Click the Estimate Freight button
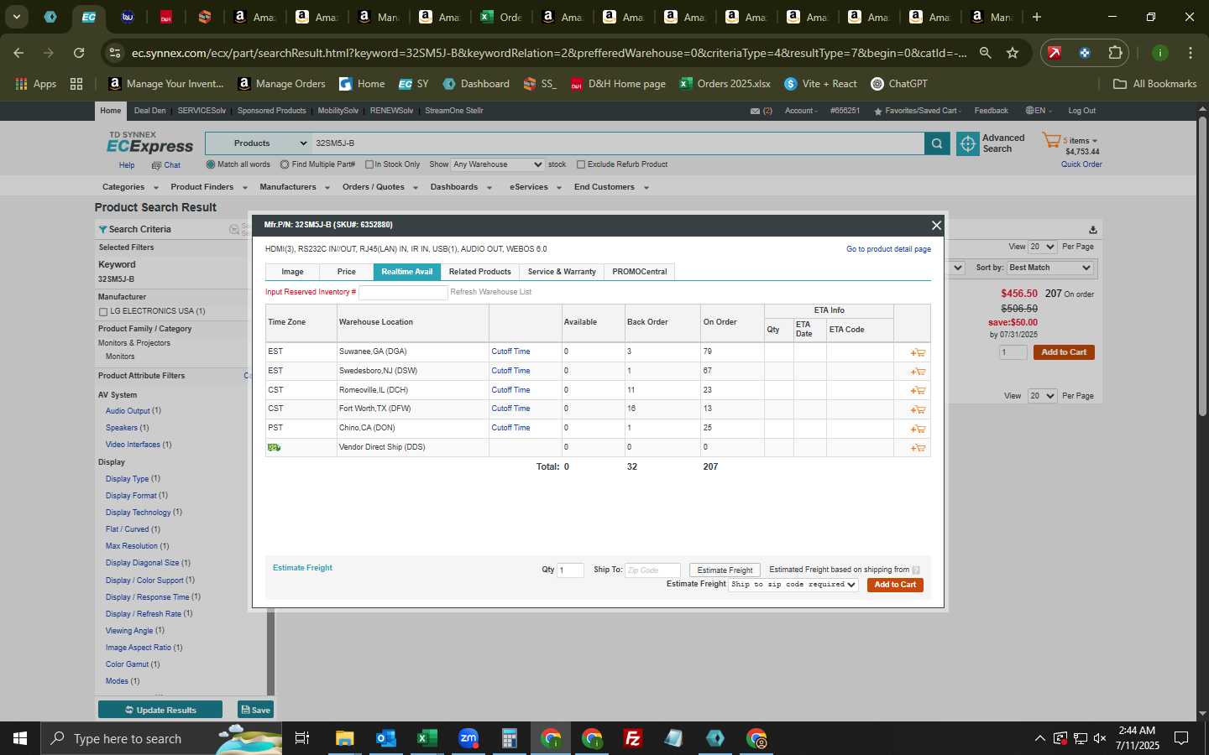This screenshot has width=1209, height=755. [725, 570]
